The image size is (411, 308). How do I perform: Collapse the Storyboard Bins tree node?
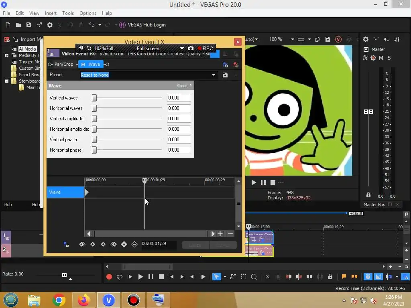pyautogui.click(x=6, y=81)
